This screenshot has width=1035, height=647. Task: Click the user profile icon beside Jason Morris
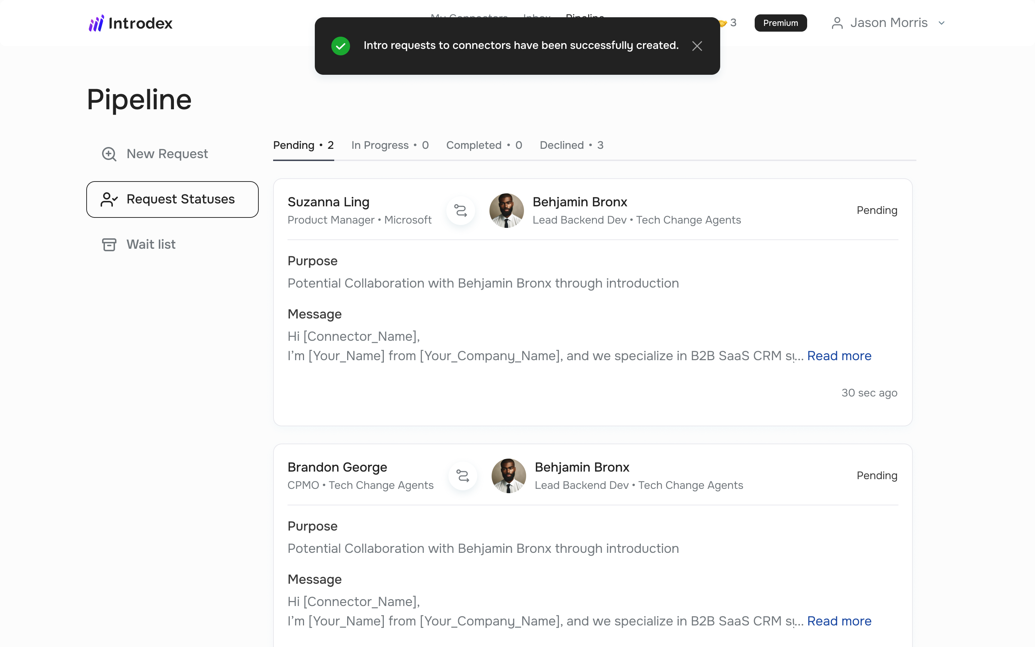837,23
